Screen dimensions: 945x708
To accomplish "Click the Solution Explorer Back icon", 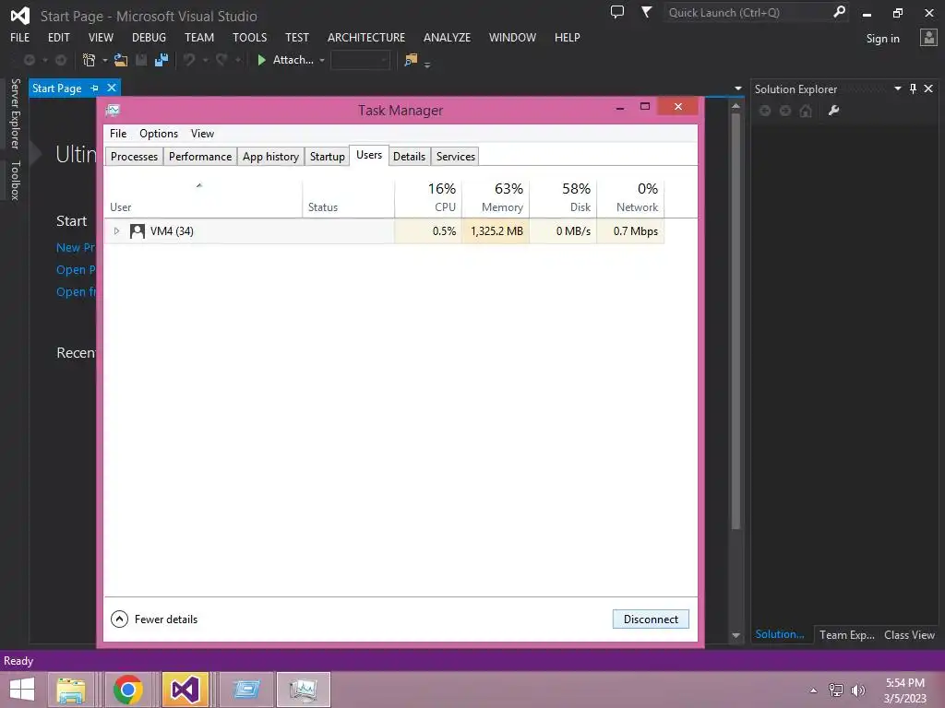I will click(x=765, y=111).
